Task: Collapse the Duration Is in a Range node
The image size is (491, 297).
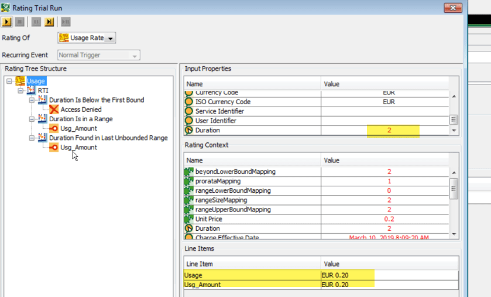Action: click(32, 119)
